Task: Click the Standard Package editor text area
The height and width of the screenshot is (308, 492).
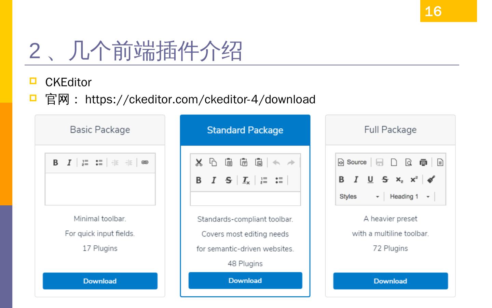Action: (245, 198)
